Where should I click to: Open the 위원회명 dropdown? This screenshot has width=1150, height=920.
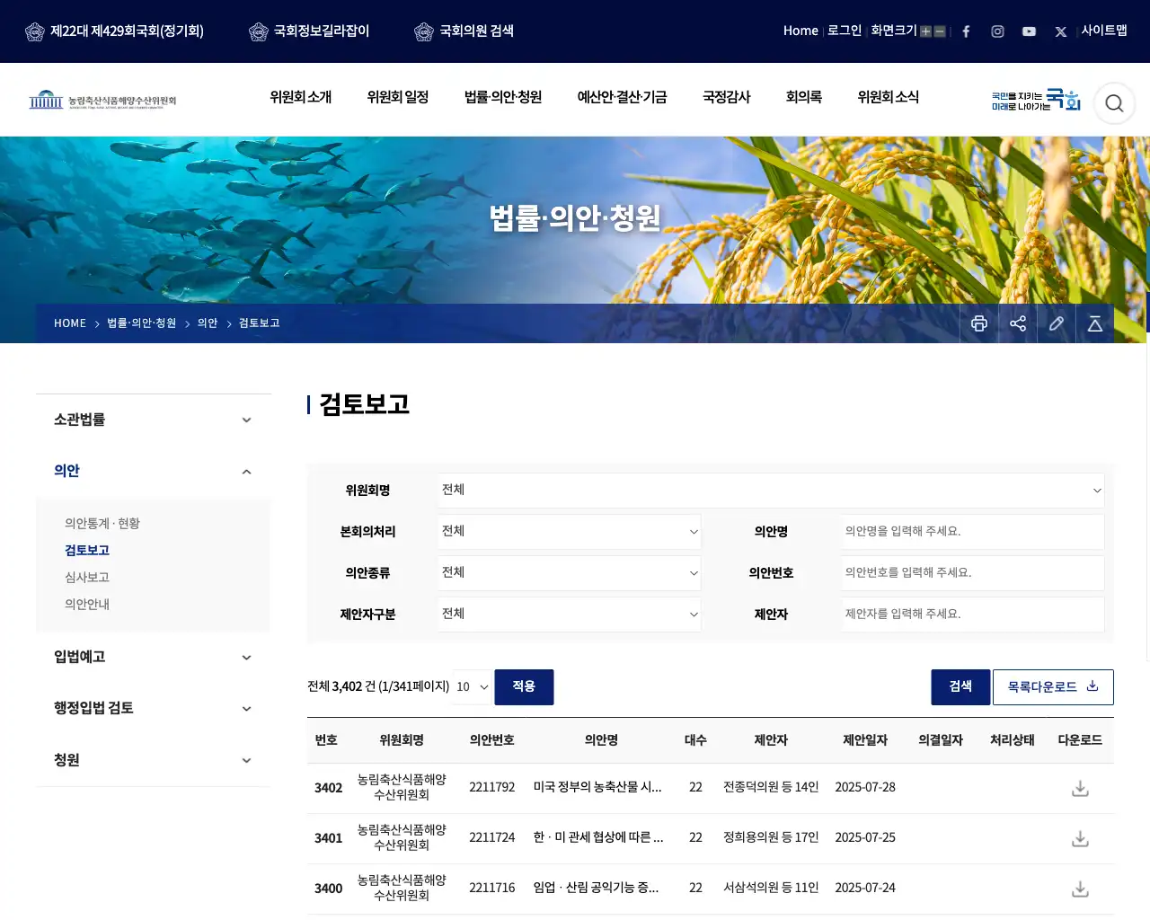pos(771,491)
